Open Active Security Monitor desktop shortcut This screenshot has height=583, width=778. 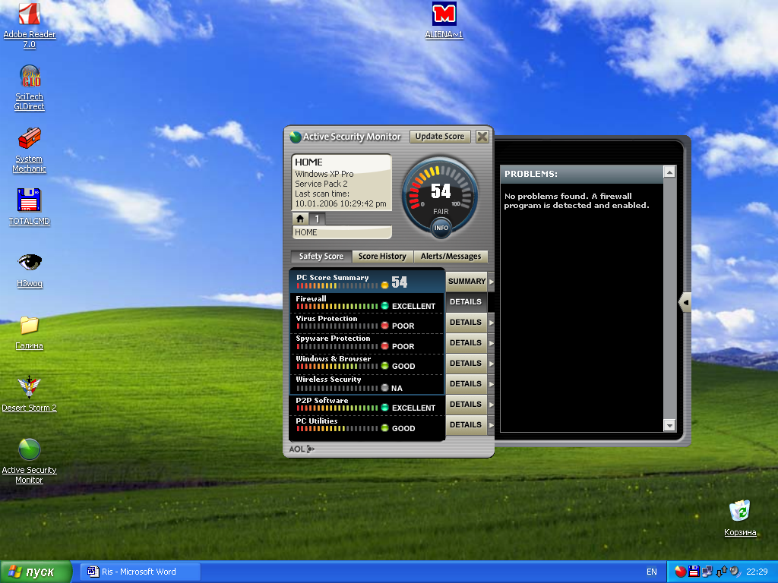coord(30,461)
